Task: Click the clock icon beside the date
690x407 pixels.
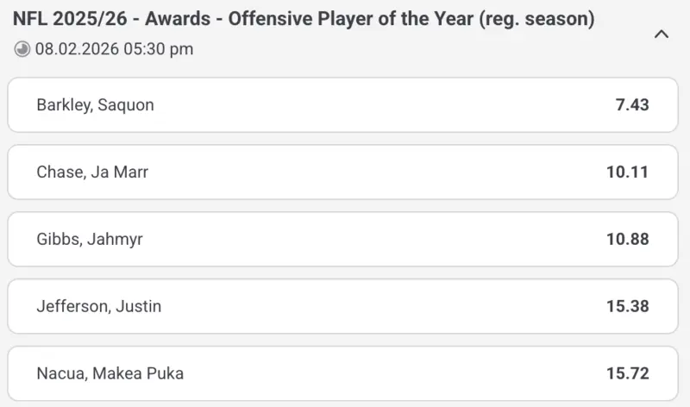Action: coord(22,49)
